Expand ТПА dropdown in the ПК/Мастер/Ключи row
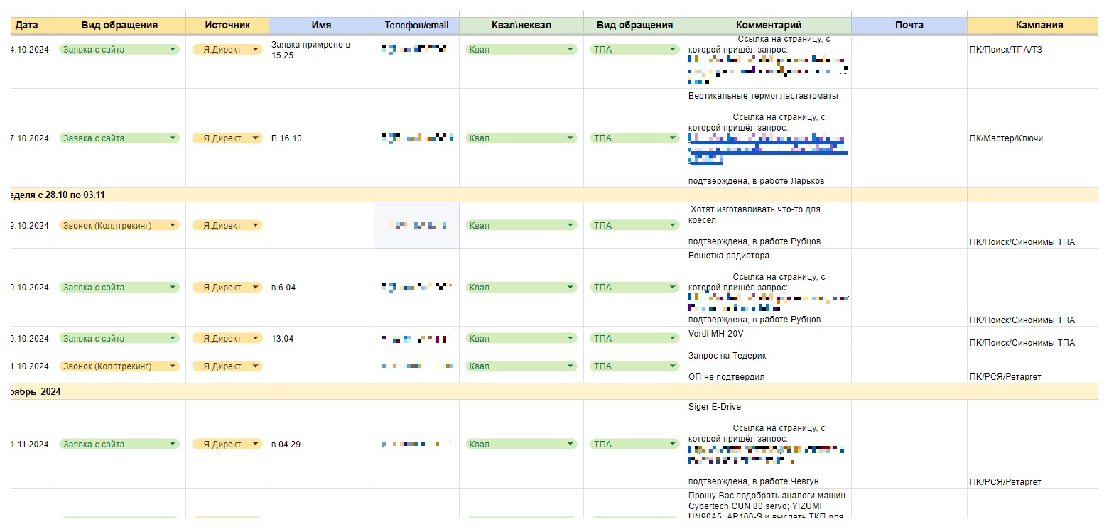1109x529 pixels. [672, 138]
